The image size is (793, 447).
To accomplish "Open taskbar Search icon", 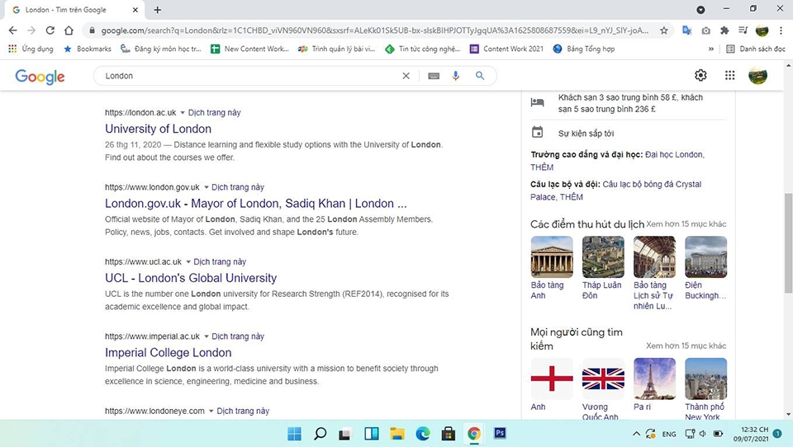I will click(x=321, y=433).
